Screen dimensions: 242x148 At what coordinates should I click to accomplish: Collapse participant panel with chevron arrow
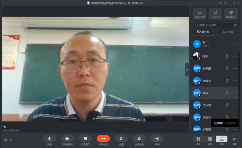(x=187, y=69)
